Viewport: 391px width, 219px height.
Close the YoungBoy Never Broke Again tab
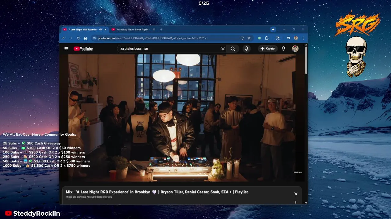[154, 30]
